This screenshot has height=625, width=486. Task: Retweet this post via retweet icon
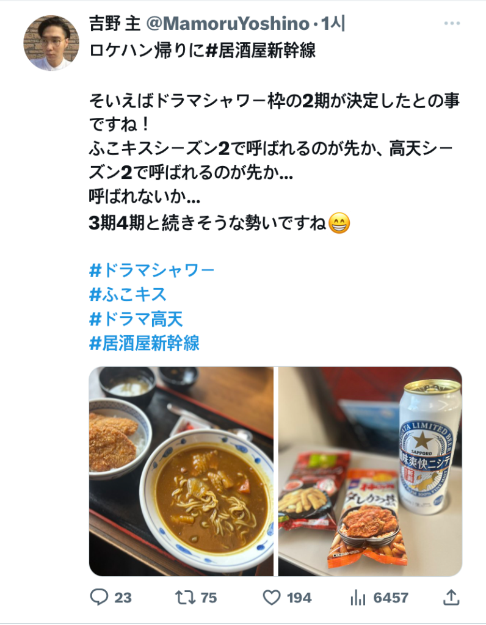pos(185,598)
